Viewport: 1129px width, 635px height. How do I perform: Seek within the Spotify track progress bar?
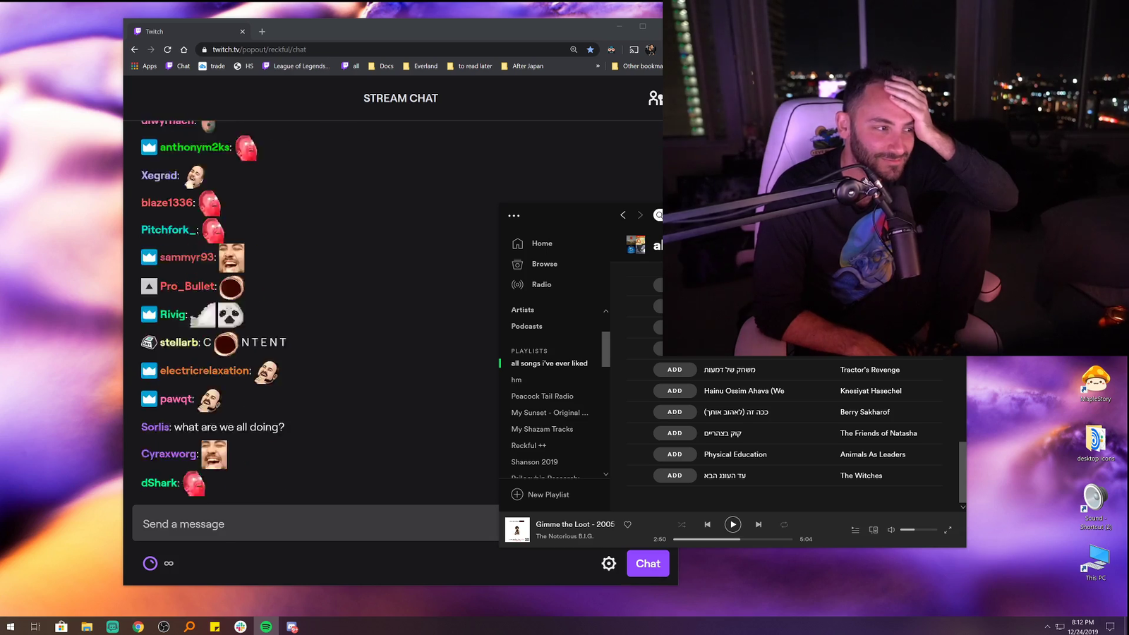pos(732,539)
